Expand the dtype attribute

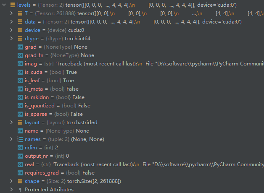(x=11, y=39)
